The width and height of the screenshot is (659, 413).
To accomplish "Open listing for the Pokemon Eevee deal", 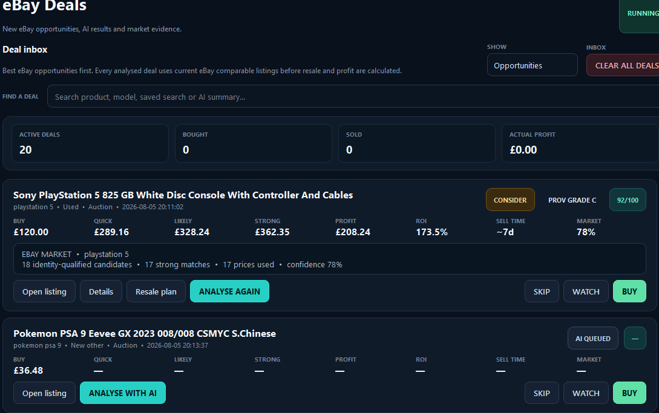I will tap(44, 393).
